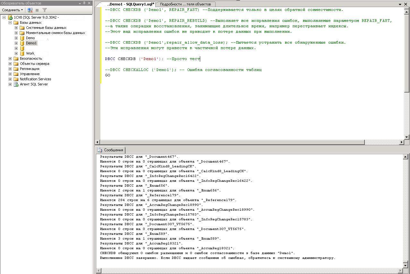Click the Репликация folder icon

16,69
